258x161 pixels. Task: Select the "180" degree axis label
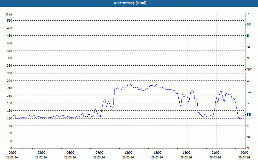pos(10,103)
